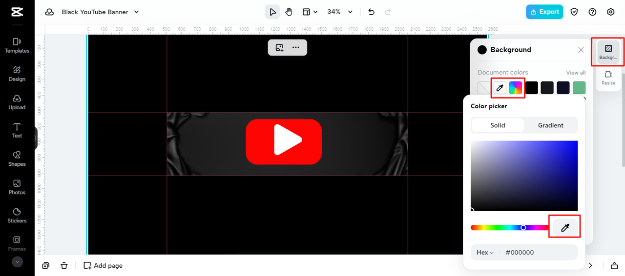Select the Resize tab in right rail
625x276 pixels.
coord(608,78)
